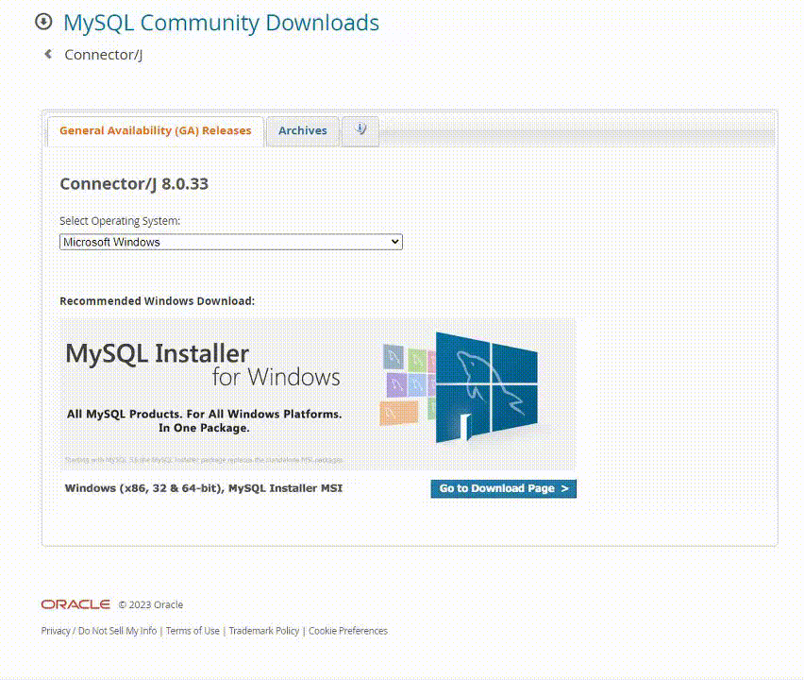This screenshot has height=680, width=804.
Task: Click the back arrow next to Connector/J
Action: (48, 54)
